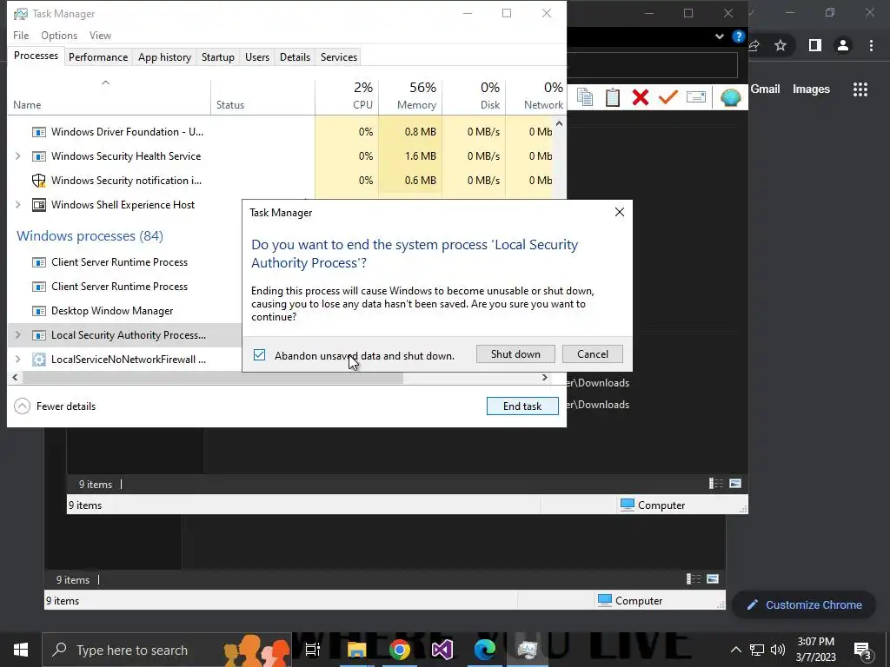The image size is (890, 667).
Task: Open Visual Studio from taskbar
Action: 442,650
